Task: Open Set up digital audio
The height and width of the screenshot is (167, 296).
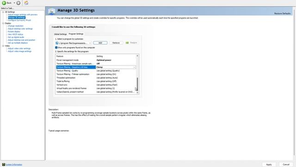Action: tap(16, 37)
